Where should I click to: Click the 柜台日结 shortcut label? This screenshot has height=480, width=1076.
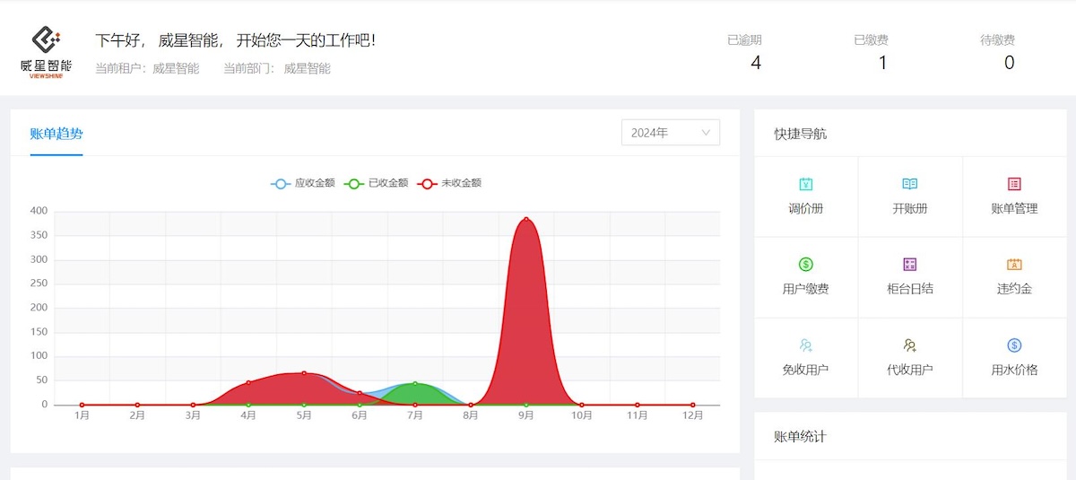[910, 289]
